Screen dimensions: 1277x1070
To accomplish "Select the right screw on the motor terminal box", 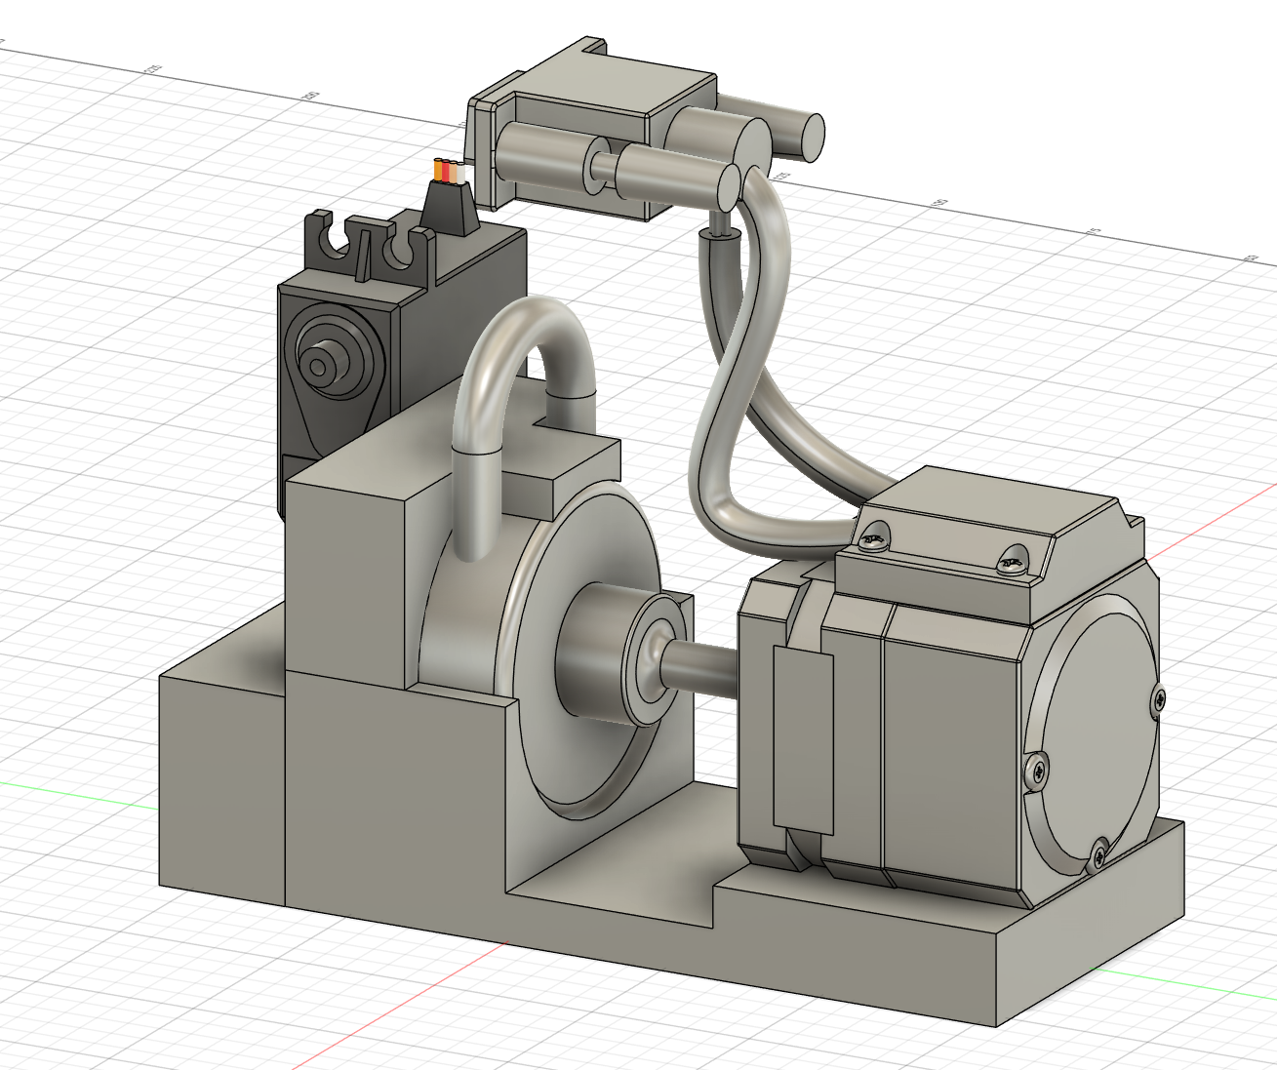I will pyautogui.click(x=1011, y=561).
